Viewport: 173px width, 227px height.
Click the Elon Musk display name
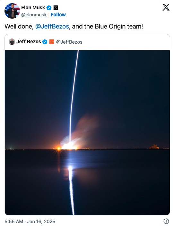(x=33, y=7)
